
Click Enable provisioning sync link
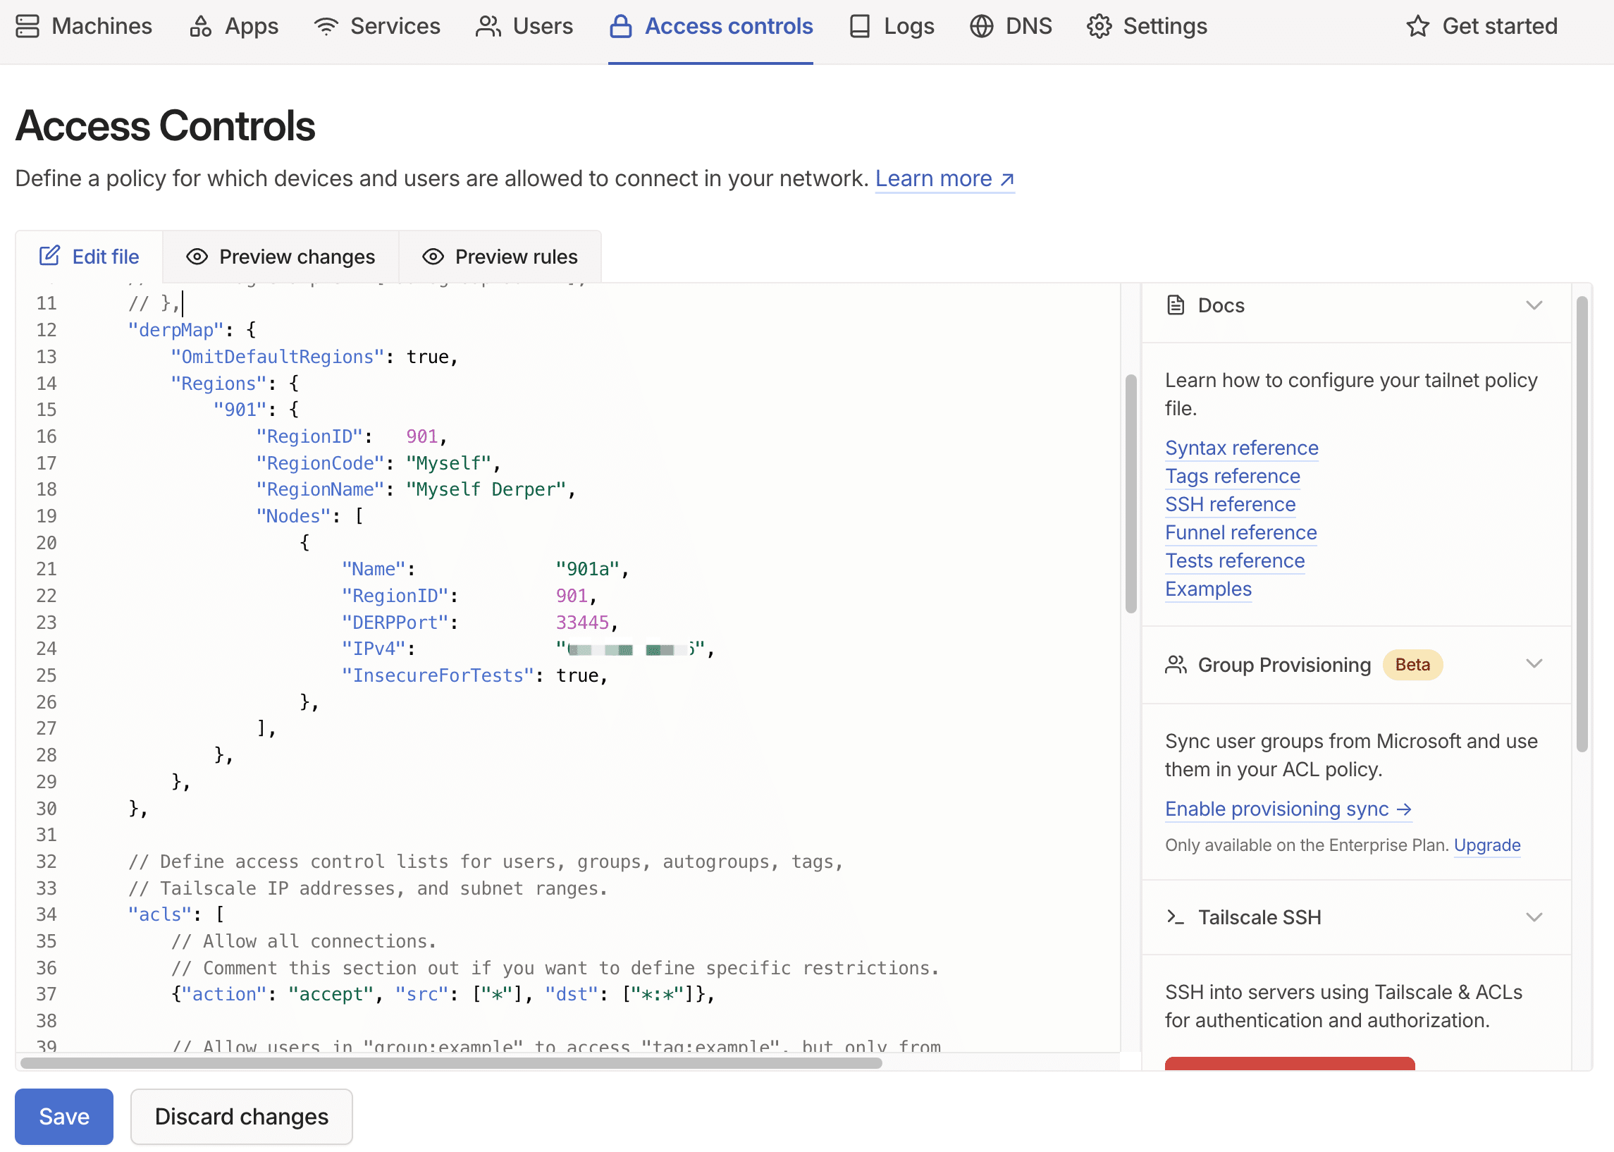click(1288, 809)
